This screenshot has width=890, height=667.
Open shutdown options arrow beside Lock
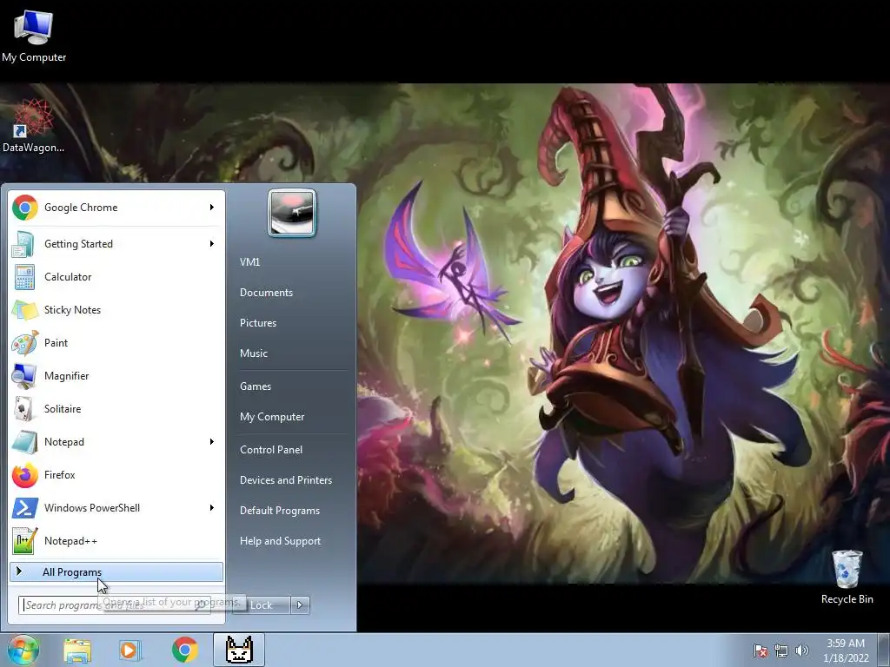point(300,605)
